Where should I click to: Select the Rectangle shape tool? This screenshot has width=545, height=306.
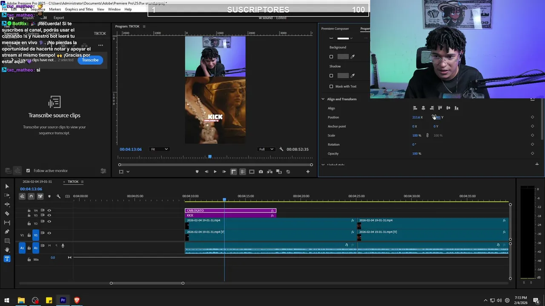(x=7, y=241)
